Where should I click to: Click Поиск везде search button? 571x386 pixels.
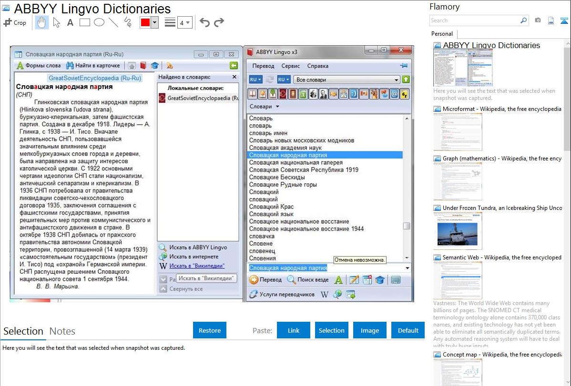pyautogui.click(x=308, y=280)
